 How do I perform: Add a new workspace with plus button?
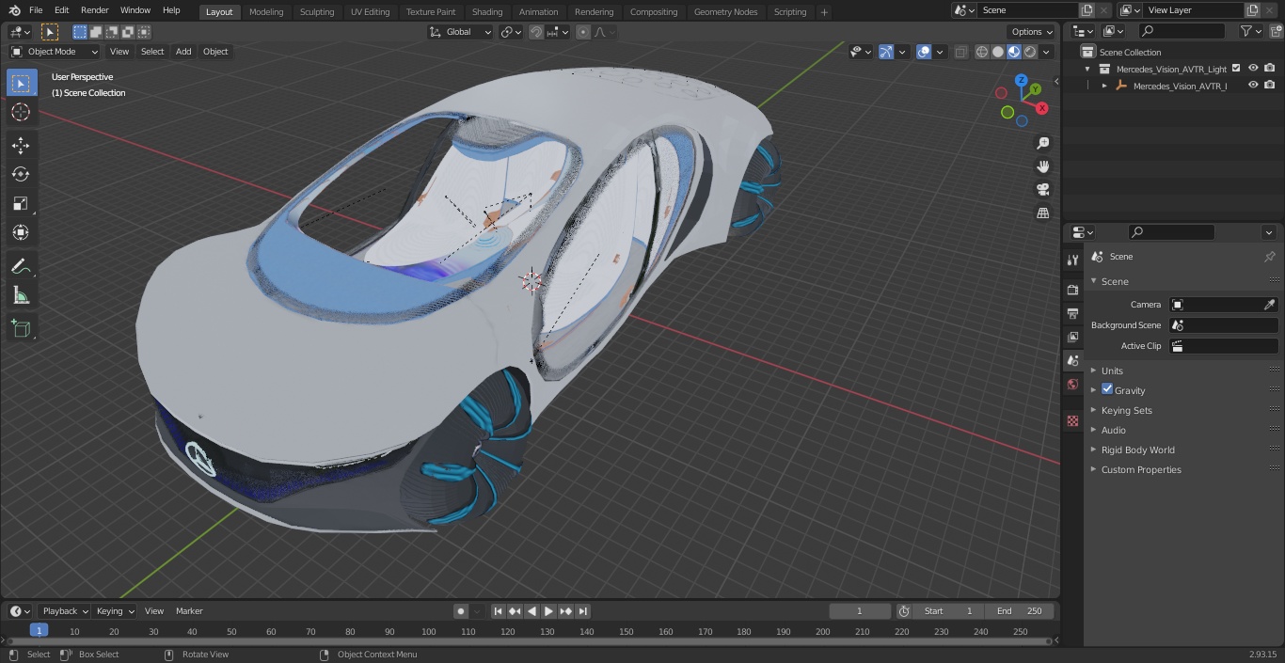[824, 11]
